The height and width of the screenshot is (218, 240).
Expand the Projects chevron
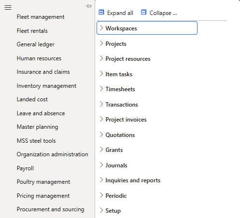(101, 43)
